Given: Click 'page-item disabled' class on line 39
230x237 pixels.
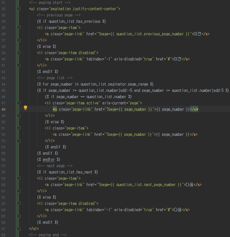Looking at the screenshot, I should (x=76, y=53).
